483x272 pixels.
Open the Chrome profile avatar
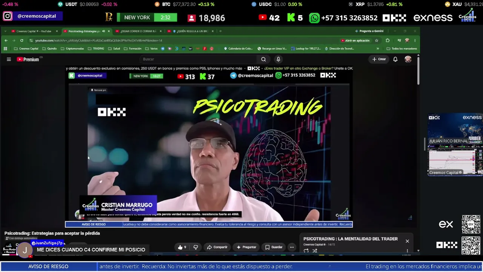[407, 40]
